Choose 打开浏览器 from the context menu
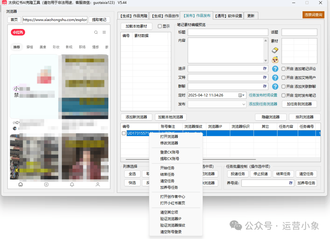The width and height of the screenshot is (330, 239). (169, 136)
